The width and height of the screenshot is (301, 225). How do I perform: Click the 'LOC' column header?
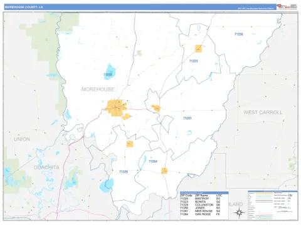click(x=219, y=196)
